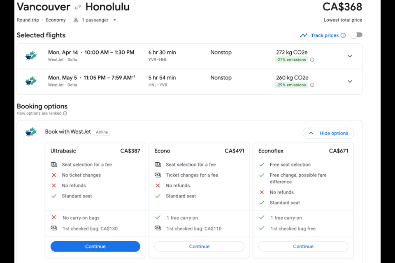The width and height of the screenshot is (395, 263).
Task: Click info icon by How options are ranked
Action: tap(65, 113)
